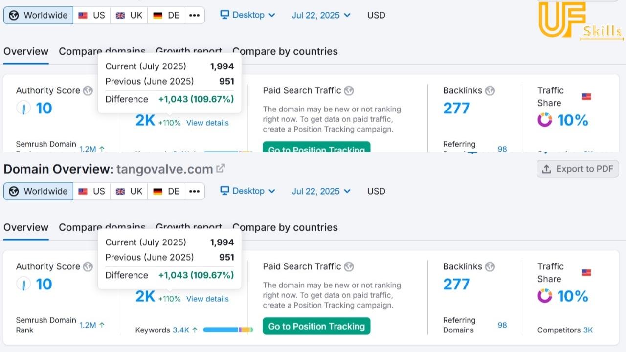Click Authority Score gauge icon, lower panel
Viewport: 626px width, 352px height.
coord(23,284)
